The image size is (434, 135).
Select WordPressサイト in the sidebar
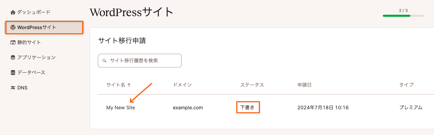[44, 27]
